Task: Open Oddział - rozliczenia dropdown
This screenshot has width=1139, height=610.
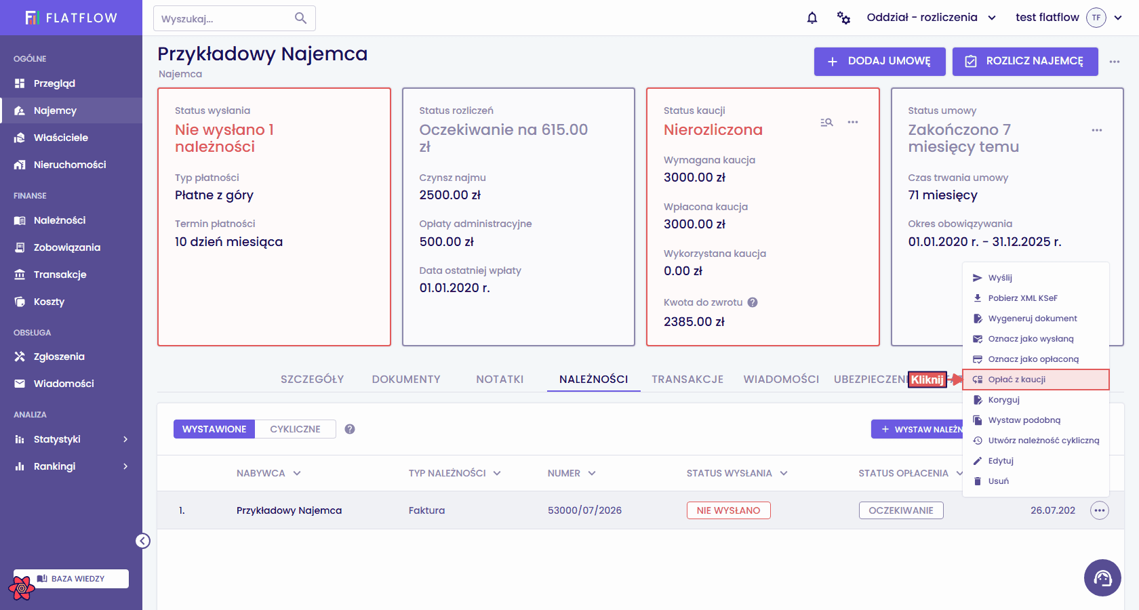Action: tap(931, 18)
